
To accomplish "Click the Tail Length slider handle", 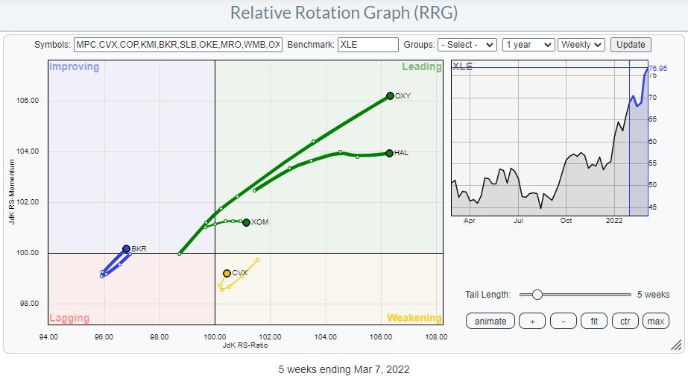I will [537, 295].
